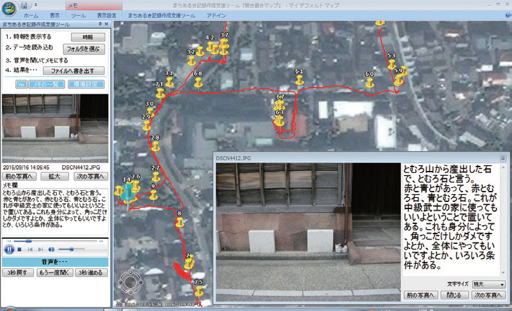Mute the audio speaker icon
The height and width of the screenshot is (311, 512).
click(x=51, y=249)
